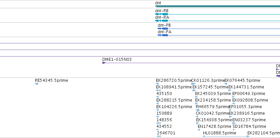The image size is (280, 138).
Task: Select the RH66579.5prime label
Action: click(213, 107)
